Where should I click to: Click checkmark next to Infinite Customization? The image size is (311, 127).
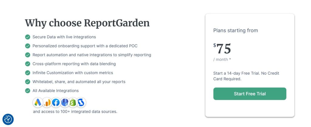(27, 73)
